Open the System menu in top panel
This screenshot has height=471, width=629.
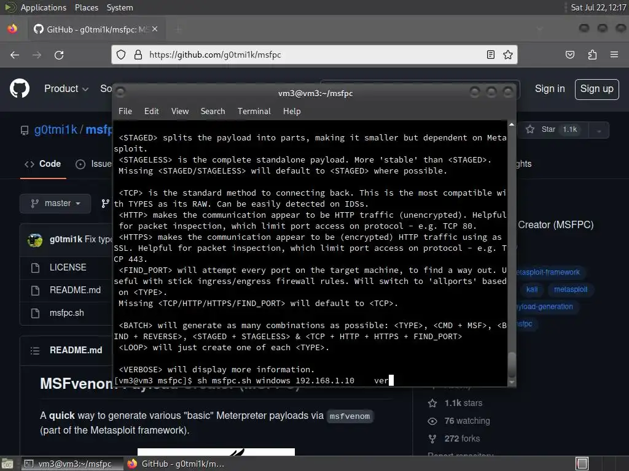point(120,7)
